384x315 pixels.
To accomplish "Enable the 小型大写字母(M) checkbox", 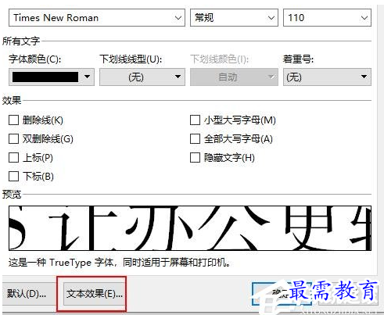I will tap(195, 120).
